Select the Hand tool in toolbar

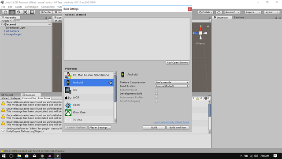(x=5, y=12)
